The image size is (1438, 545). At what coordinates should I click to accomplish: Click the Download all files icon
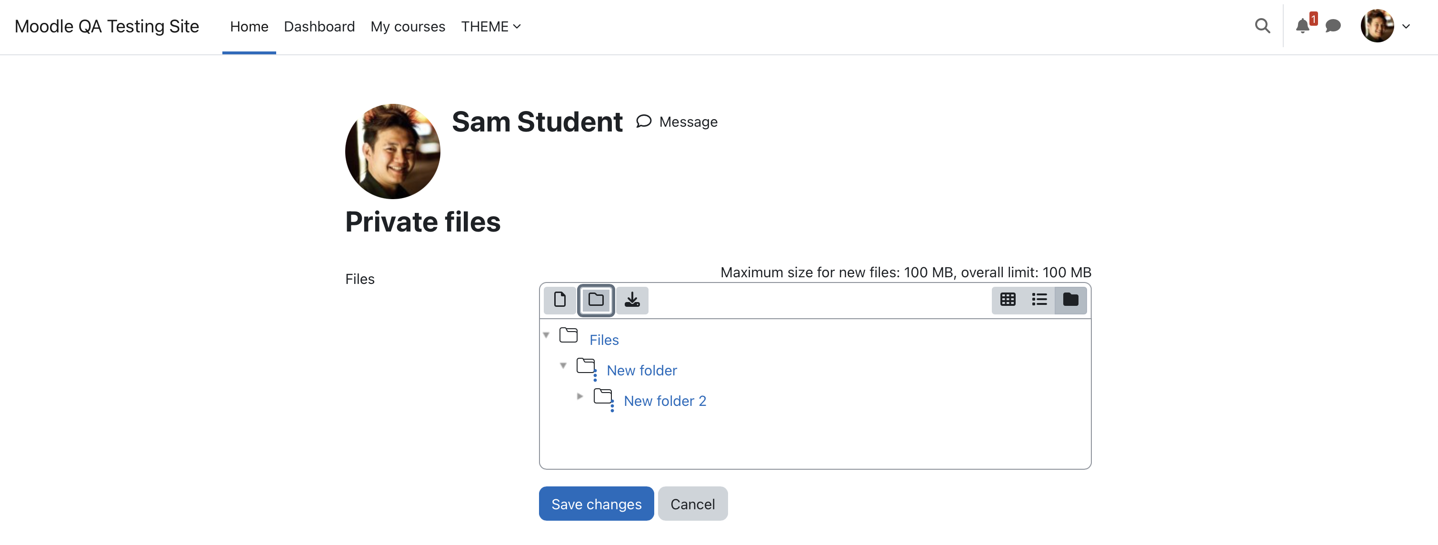point(632,300)
